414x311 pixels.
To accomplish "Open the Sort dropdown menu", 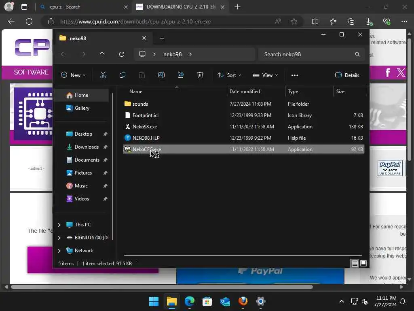I will click(x=229, y=75).
